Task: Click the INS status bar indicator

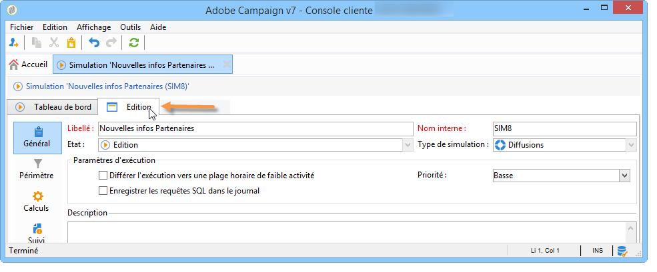Action: tap(598, 251)
